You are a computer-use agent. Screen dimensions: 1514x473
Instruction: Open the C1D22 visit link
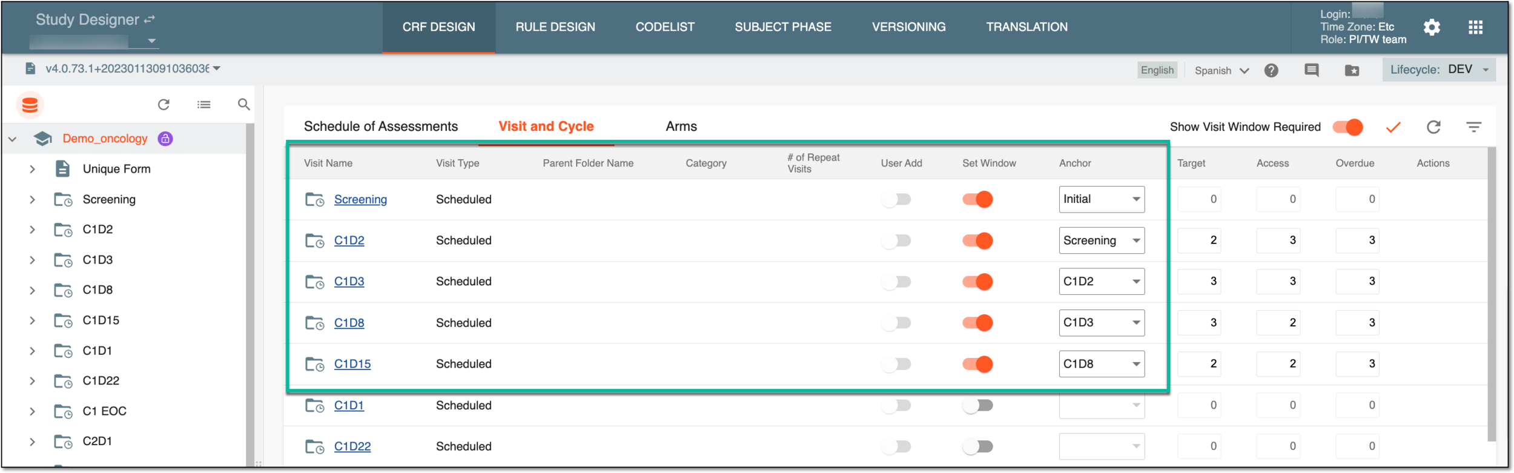click(x=352, y=446)
